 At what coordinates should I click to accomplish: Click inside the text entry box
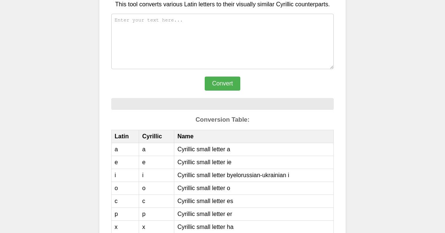click(x=222, y=41)
